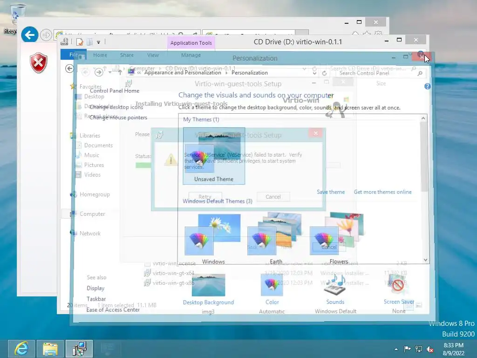
Task: Click the Explorer new folder quick access icon
Action: (90, 42)
